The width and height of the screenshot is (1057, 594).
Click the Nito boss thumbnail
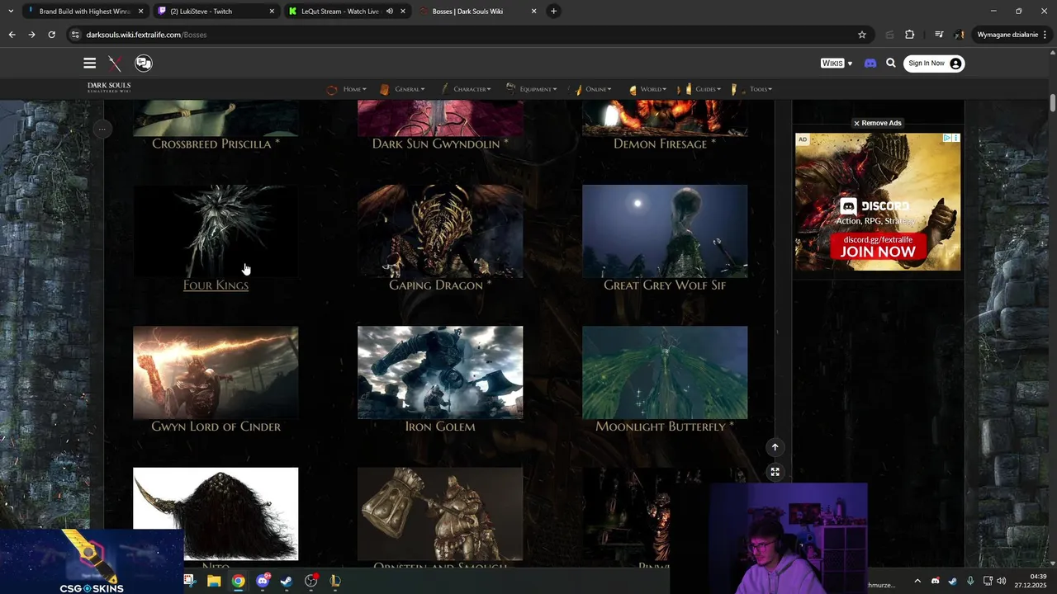coord(216,514)
